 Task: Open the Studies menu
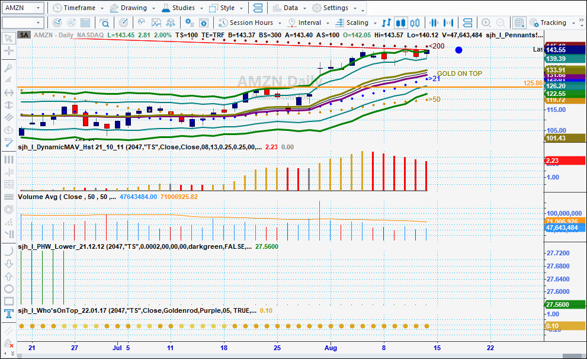pos(182,8)
